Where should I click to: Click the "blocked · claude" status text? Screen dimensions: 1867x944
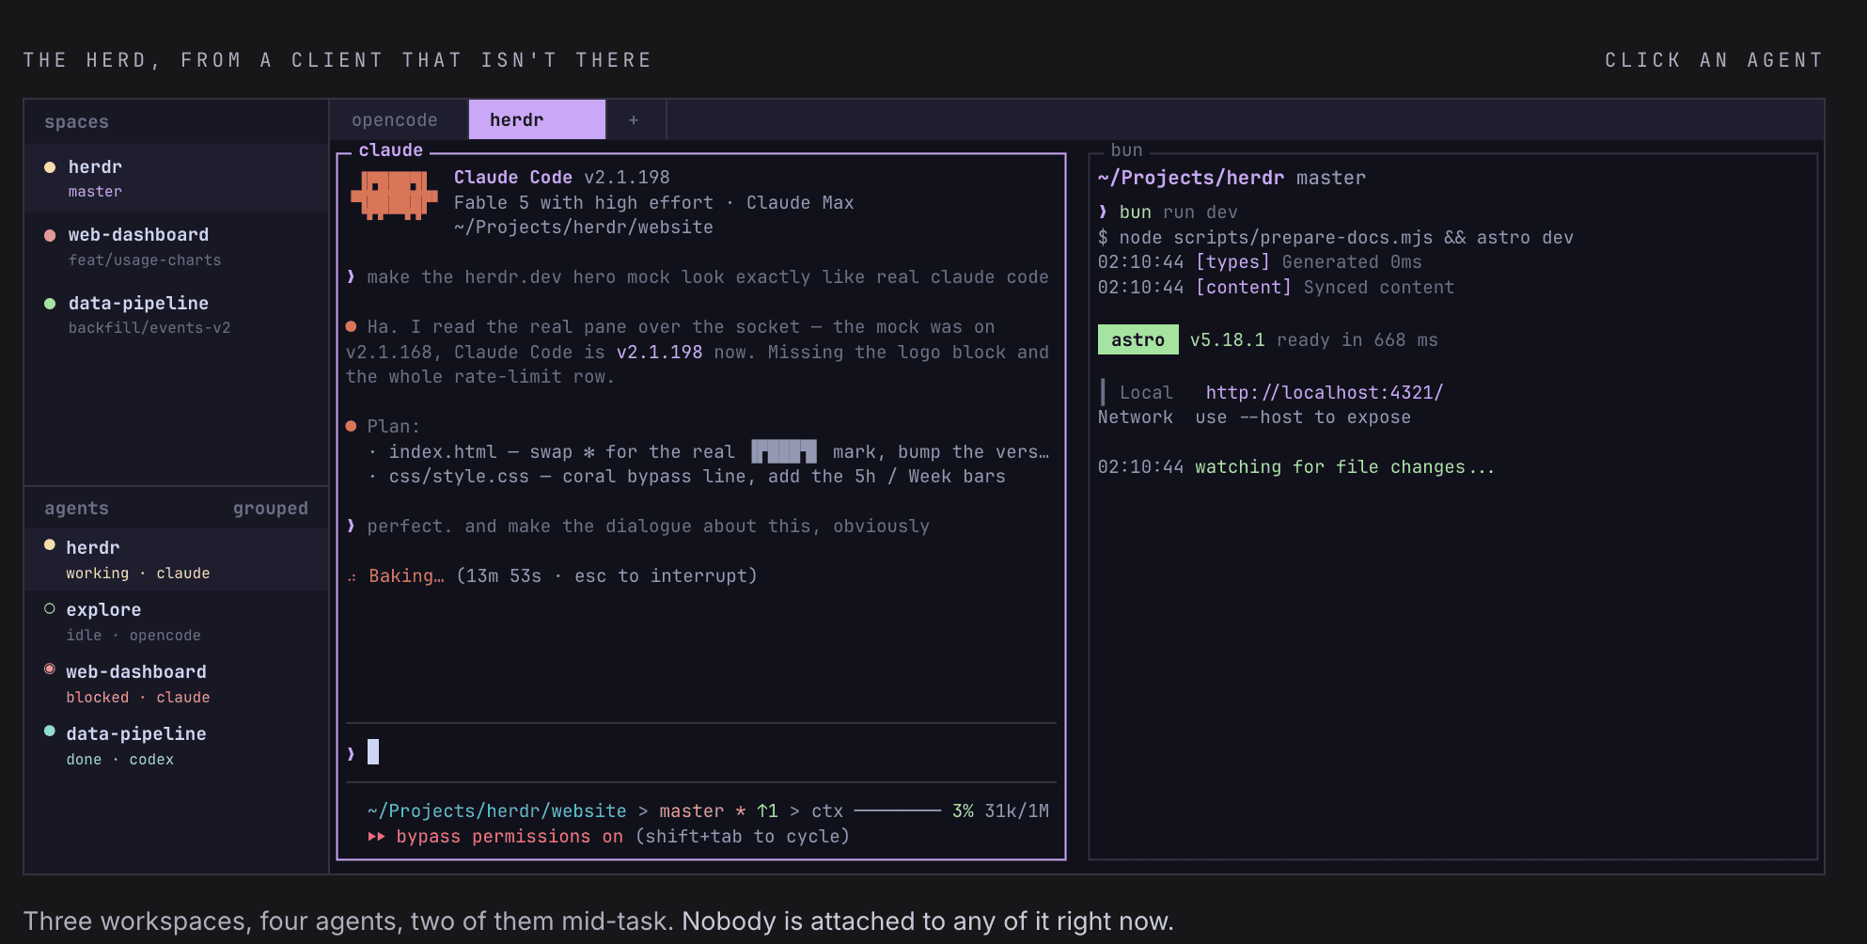tap(138, 698)
